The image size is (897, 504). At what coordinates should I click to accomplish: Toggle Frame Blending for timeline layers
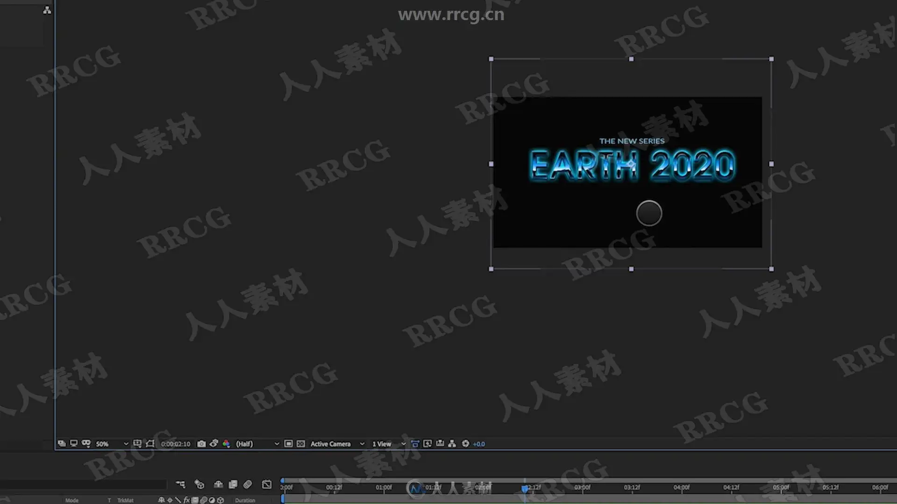(233, 484)
